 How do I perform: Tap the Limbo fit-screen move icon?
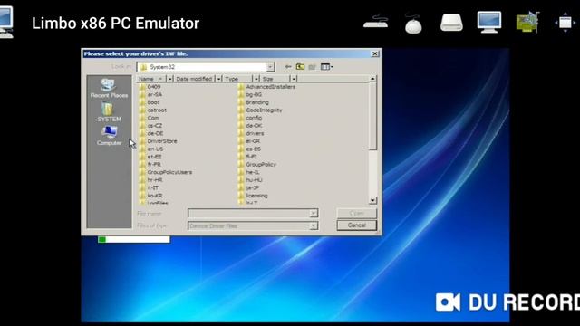(565, 23)
